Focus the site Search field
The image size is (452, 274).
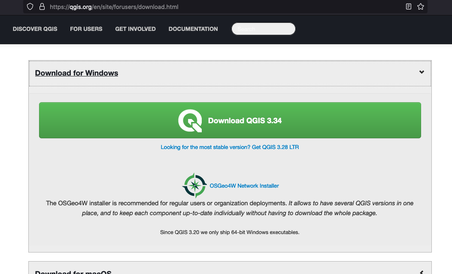click(x=264, y=29)
